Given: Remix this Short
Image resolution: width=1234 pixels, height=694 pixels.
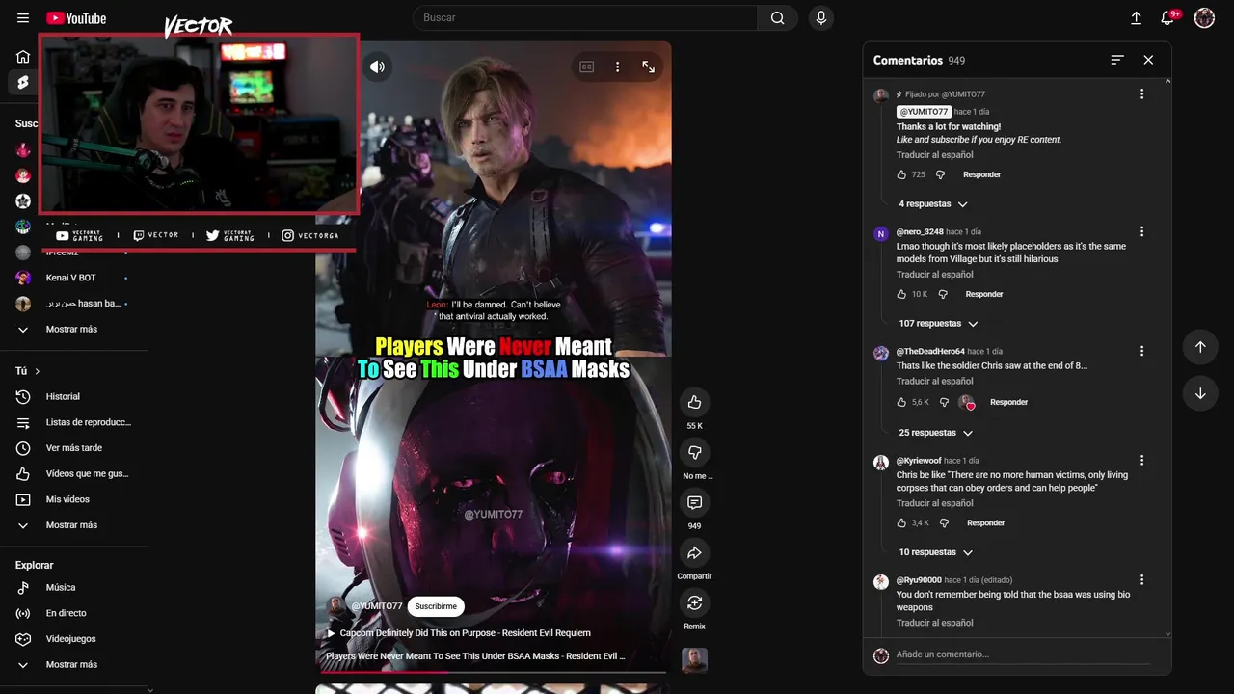Looking at the screenshot, I should tap(694, 602).
